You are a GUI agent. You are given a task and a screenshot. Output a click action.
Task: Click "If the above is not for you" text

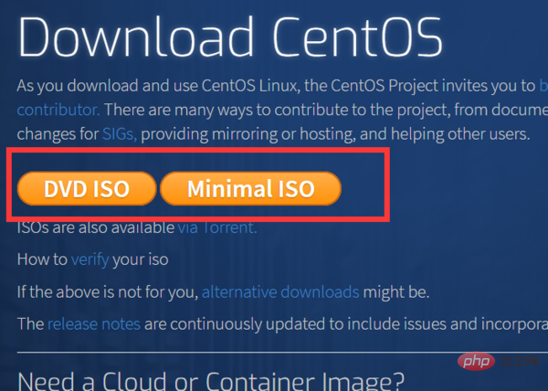tap(108, 292)
